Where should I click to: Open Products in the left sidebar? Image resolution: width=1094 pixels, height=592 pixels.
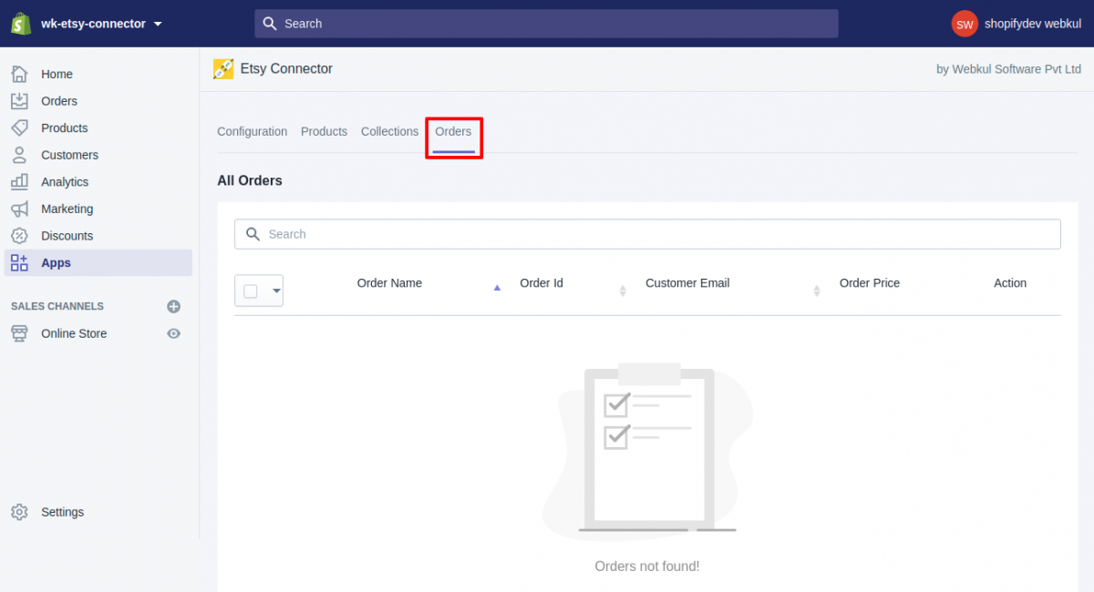(x=65, y=128)
